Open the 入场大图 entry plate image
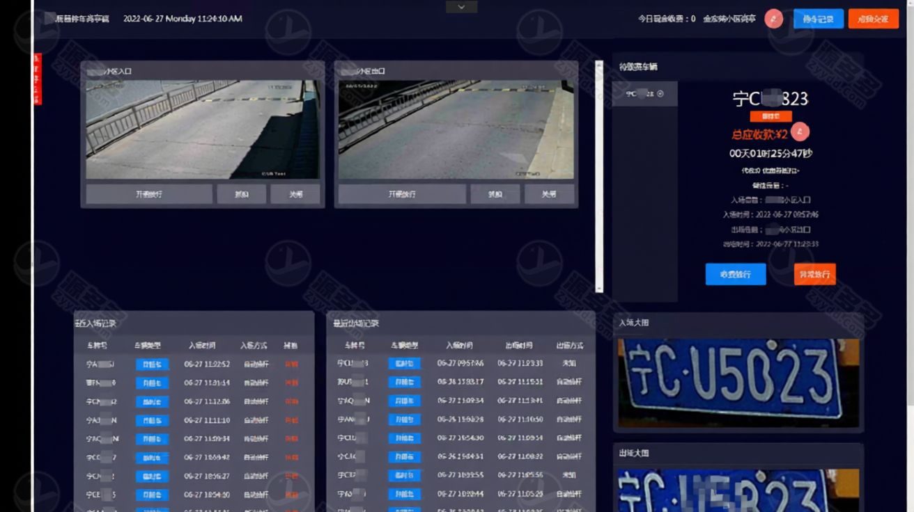Image resolution: width=914 pixels, height=512 pixels. pos(738,383)
